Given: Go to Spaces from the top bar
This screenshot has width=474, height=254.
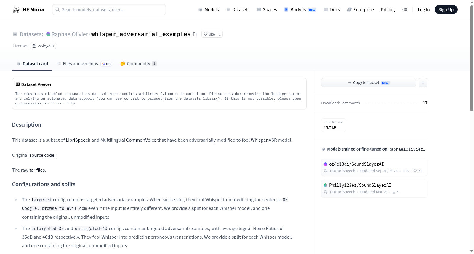Looking at the screenshot, I should 267,10.
